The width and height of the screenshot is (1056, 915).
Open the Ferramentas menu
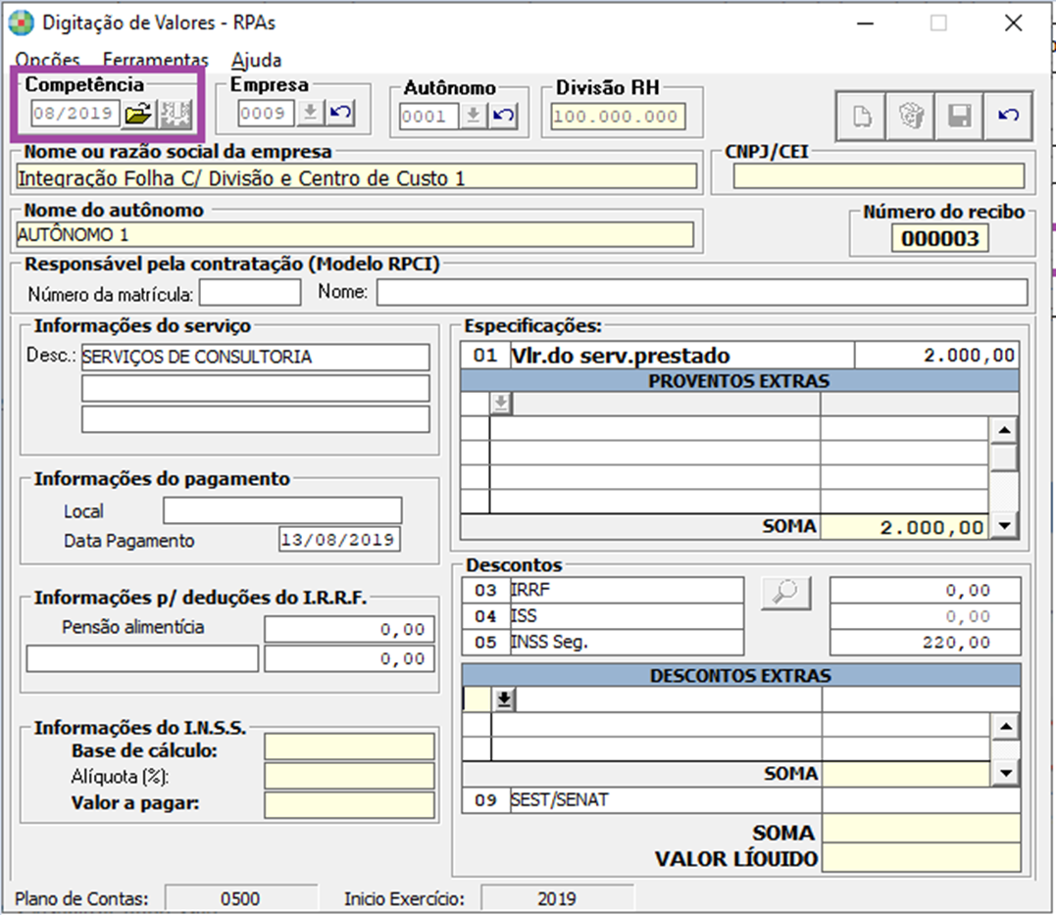pyautogui.click(x=156, y=61)
